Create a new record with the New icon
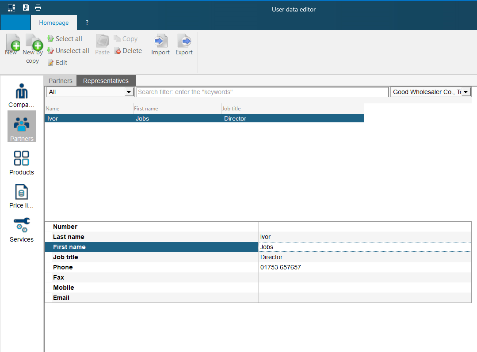The image size is (477, 352). coord(12,44)
